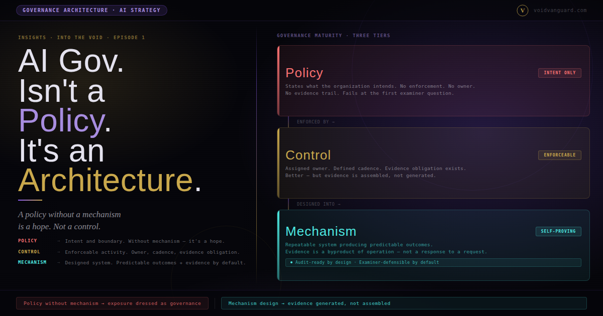Click the Control card heading
The width and height of the screenshot is (603, 316).
click(x=308, y=155)
